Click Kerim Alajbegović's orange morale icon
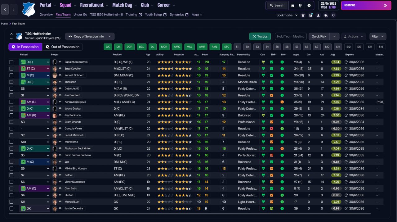The width and height of the screenshot is (397, 222). (x=282, y=102)
